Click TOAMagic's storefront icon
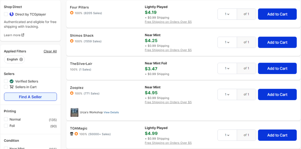301x149 pixels. pyautogui.click(x=72, y=134)
